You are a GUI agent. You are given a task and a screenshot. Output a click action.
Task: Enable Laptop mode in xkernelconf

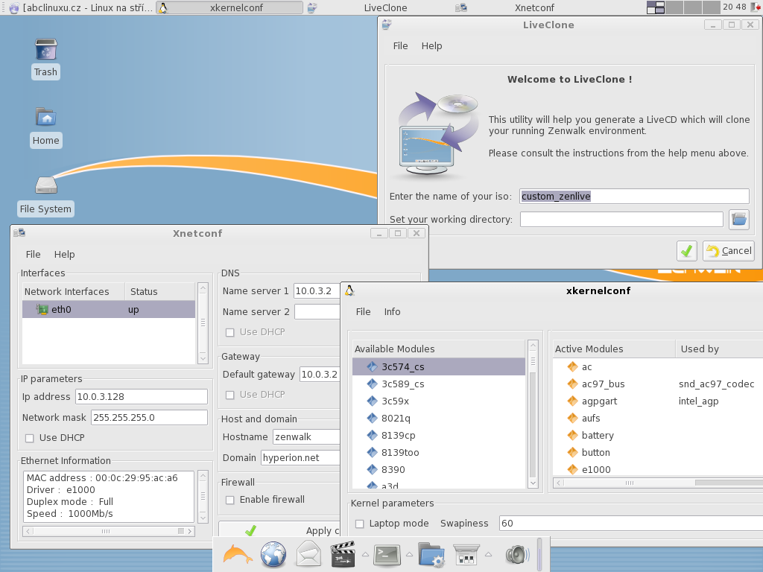[x=360, y=524]
